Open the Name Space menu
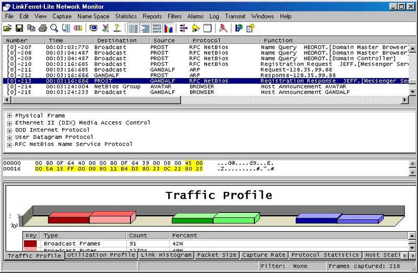The width and height of the screenshot is (418, 273). coord(94,16)
